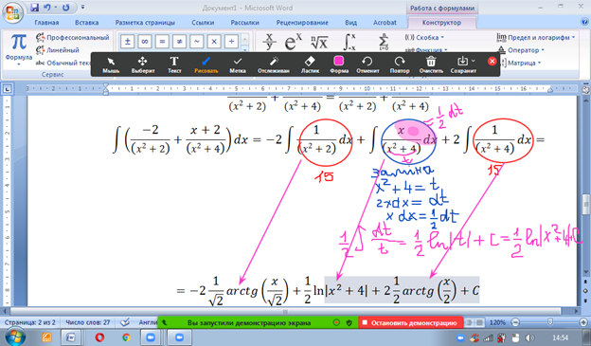This screenshot has width=591, height=346.
Task: Switch equation to Линейный format
Action: point(58,50)
